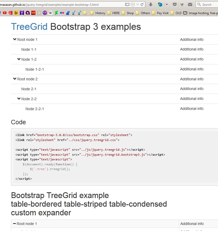Click the Pocket icon in browser toolbar
The height and width of the screenshot is (231, 218).
(x=175, y=4)
